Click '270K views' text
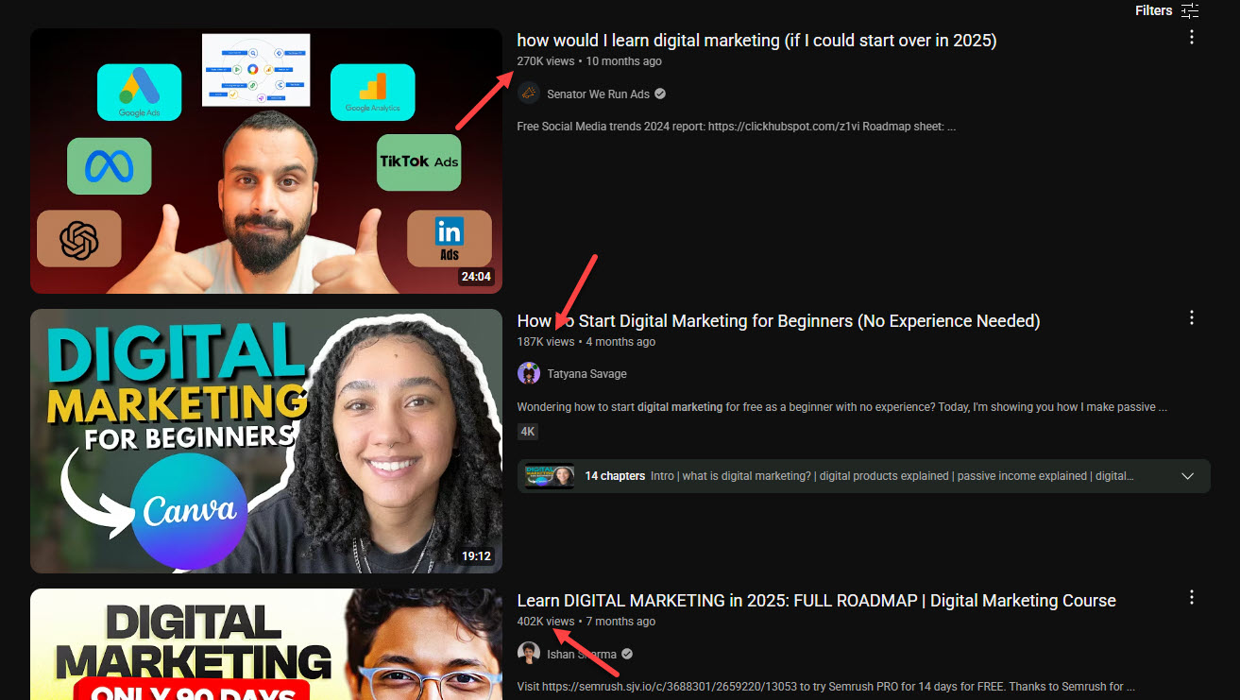 click(x=545, y=61)
